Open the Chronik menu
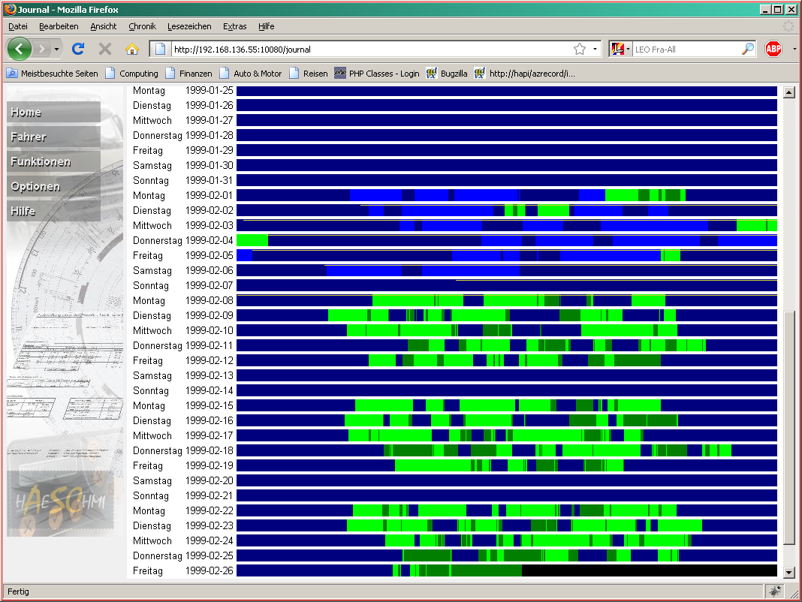The height and width of the screenshot is (602, 802). (142, 26)
